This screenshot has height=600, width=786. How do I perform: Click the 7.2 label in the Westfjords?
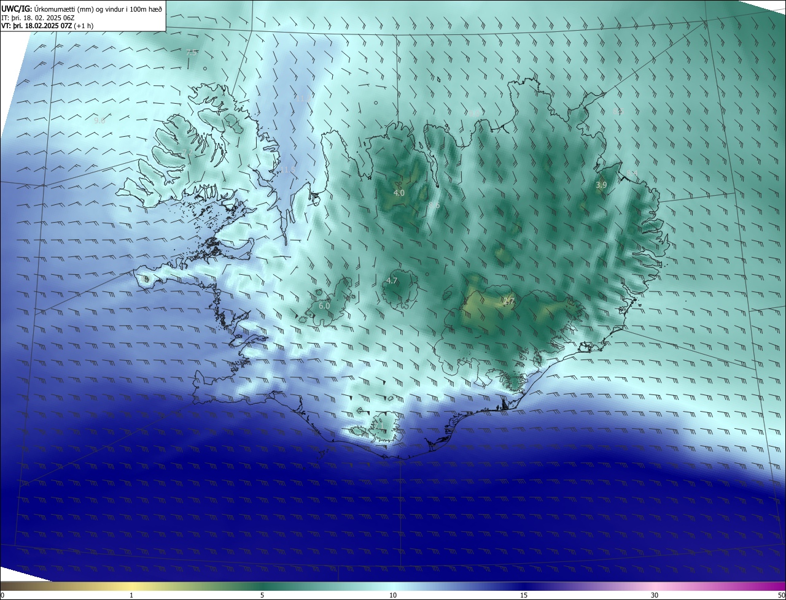pyautogui.click(x=187, y=152)
